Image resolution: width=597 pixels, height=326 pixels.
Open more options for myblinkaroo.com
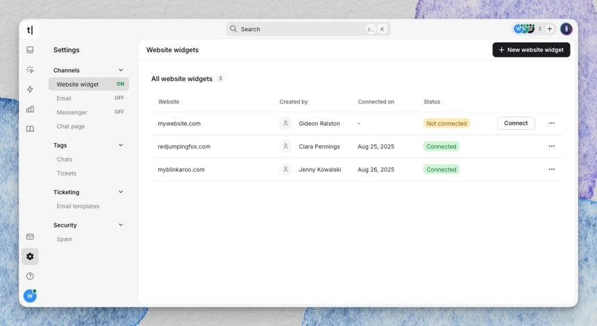552,169
